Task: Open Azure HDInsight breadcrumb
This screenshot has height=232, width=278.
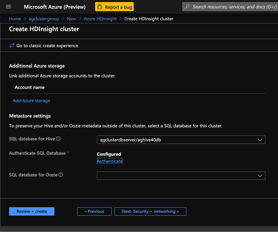Action: point(100,19)
